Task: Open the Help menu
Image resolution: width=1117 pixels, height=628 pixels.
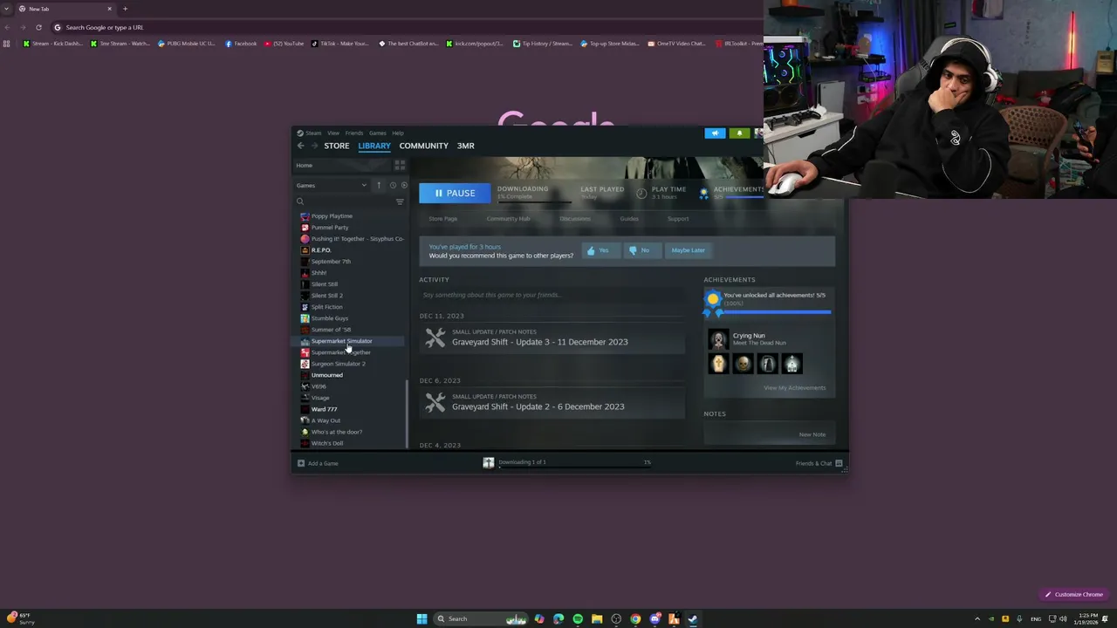Action: (398, 133)
